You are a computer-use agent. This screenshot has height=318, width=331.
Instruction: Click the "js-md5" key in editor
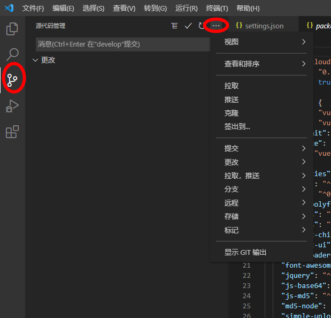pos(298,296)
